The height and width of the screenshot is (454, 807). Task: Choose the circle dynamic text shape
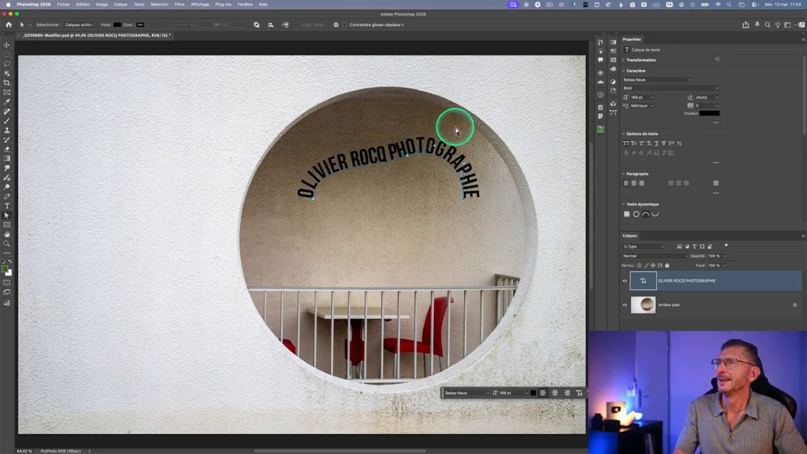636,215
